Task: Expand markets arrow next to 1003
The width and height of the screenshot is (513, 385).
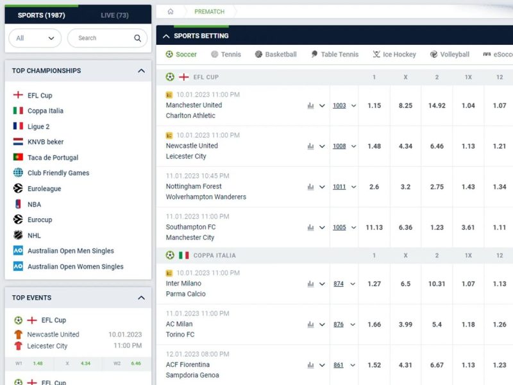Action: pyautogui.click(x=353, y=106)
